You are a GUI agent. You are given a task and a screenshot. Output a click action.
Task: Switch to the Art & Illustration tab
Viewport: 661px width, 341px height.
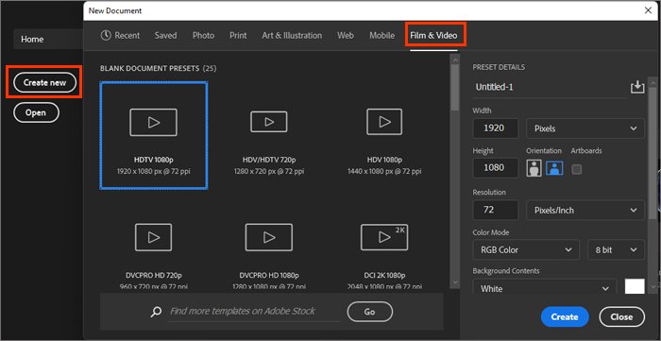292,35
